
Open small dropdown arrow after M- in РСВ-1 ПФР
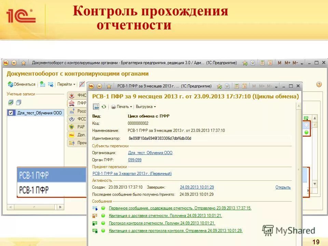point(276,86)
